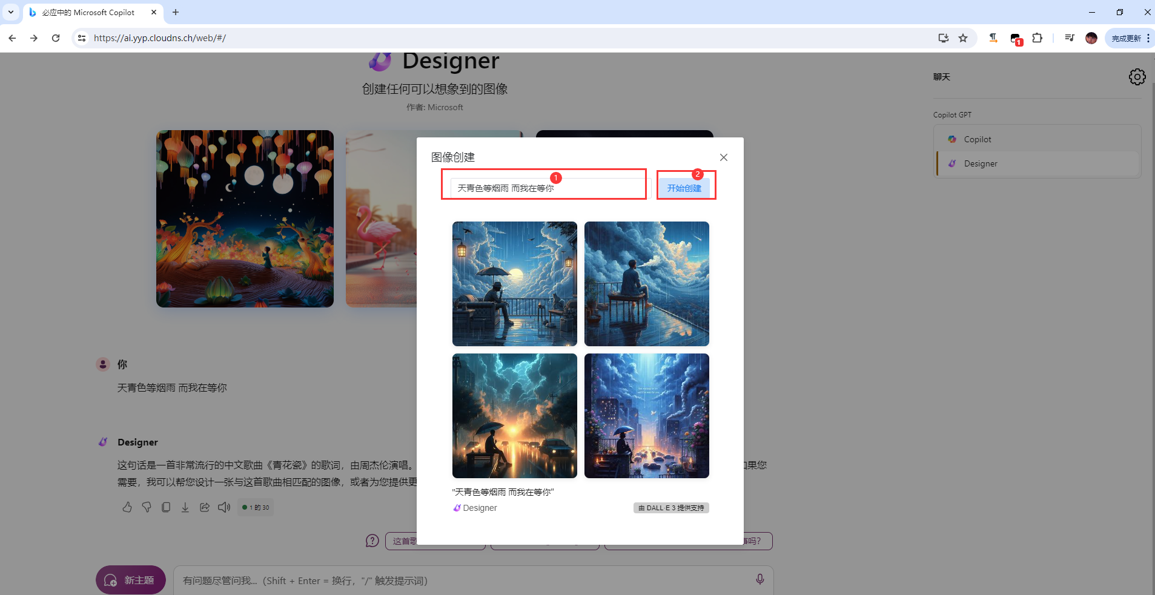Screen dimensions: 1155x595
Task: Open the generated image with car headlights
Action: (x=515, y=416)
